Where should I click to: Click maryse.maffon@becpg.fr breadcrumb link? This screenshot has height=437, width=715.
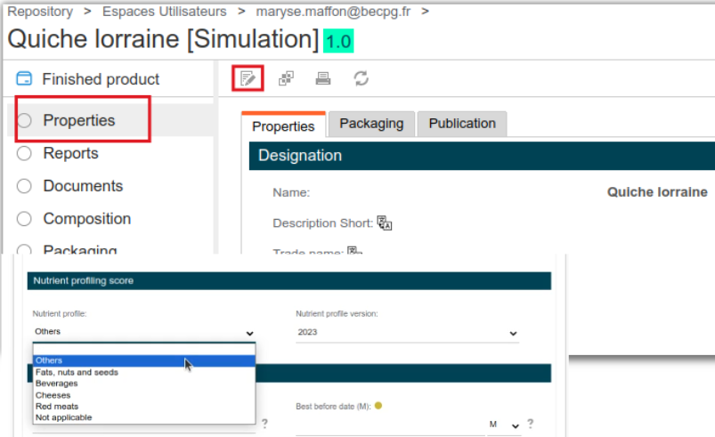[x=333, y=12]
